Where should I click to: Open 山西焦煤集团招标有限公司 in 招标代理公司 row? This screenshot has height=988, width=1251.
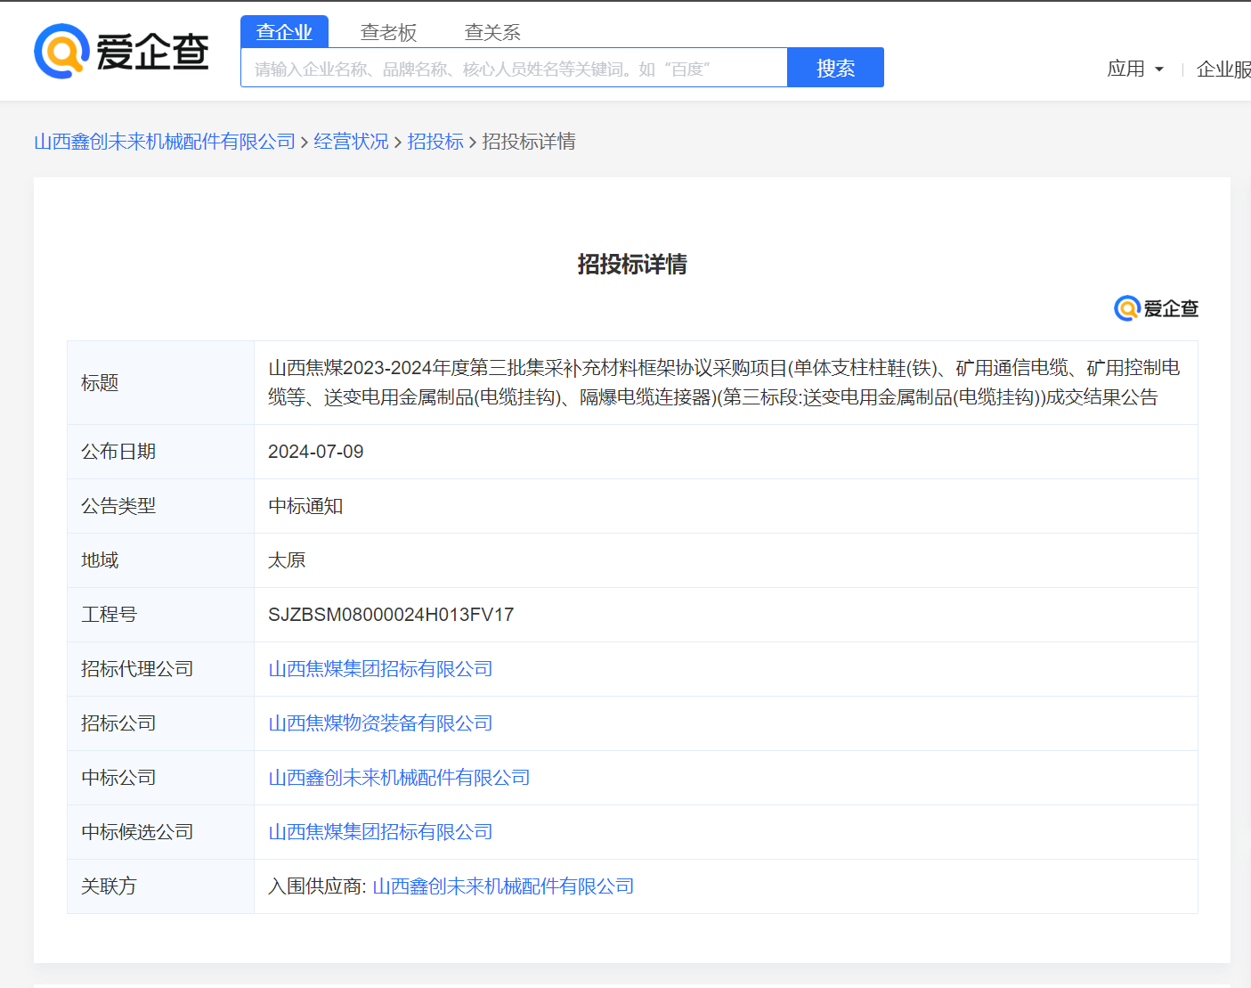380,669
